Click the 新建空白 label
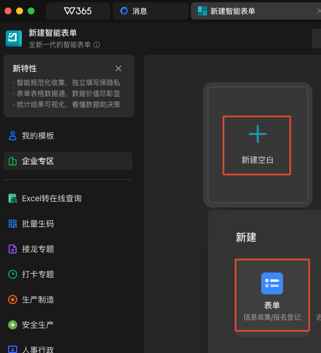Image resolution: width=321 pixels, height=353 pixels. coord(258,160)
